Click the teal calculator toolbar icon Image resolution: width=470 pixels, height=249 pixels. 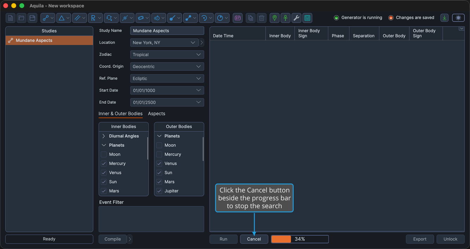[307, 18]
